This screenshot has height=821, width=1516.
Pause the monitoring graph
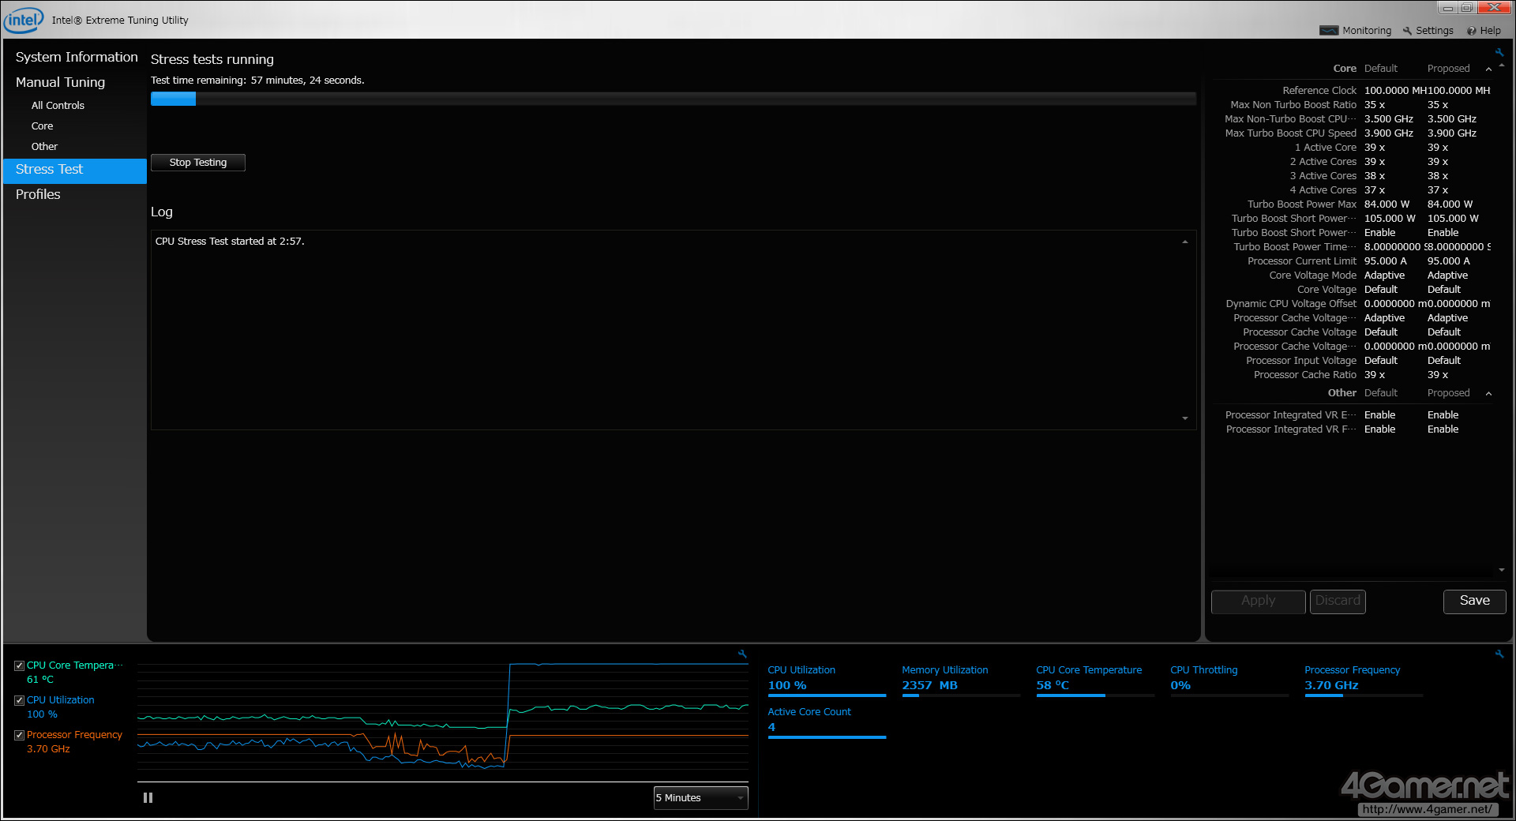[148, 798]
